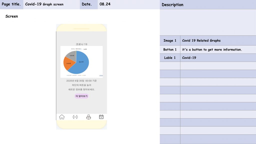Screen dimensions: 256x144
Task: Click the orange slice of the pie chart
Action: [x=68, y=63]
